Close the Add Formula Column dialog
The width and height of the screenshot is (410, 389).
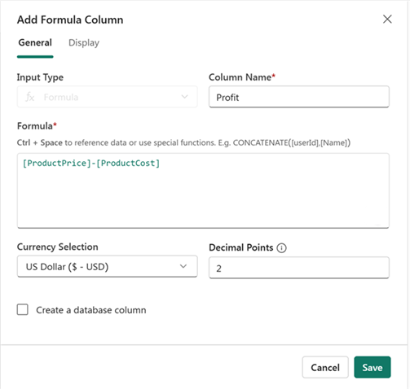(387, 19)
